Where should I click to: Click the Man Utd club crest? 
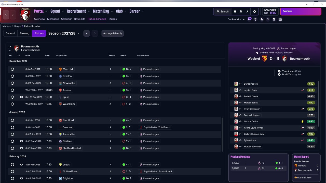pos(60,69)
